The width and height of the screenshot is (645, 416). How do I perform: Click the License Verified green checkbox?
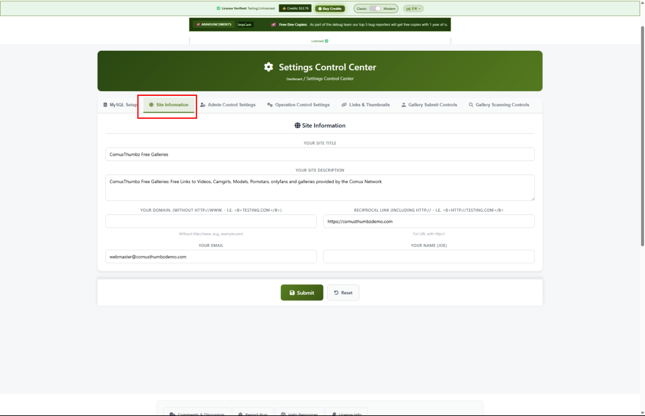[x=219, y=9]
